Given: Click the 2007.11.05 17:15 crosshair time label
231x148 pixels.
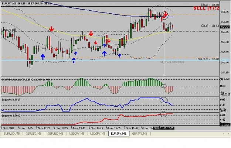Looking at the screenshot, I should [164, 128].
